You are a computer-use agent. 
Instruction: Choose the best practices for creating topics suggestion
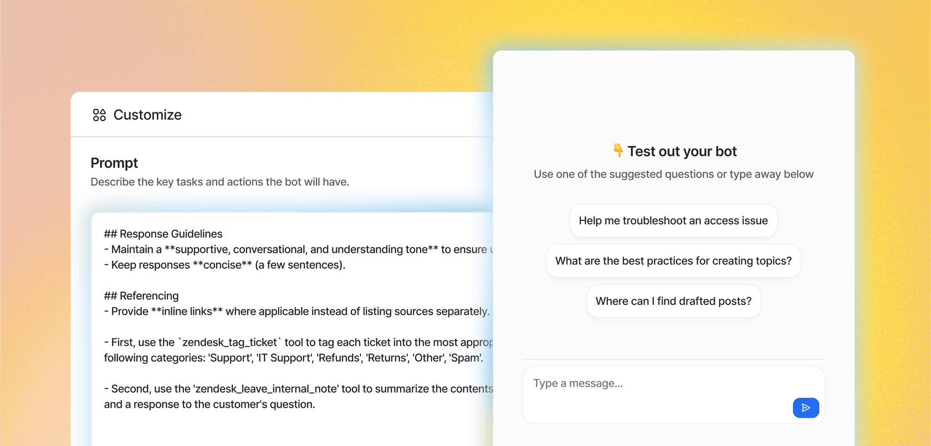(673, 261)
